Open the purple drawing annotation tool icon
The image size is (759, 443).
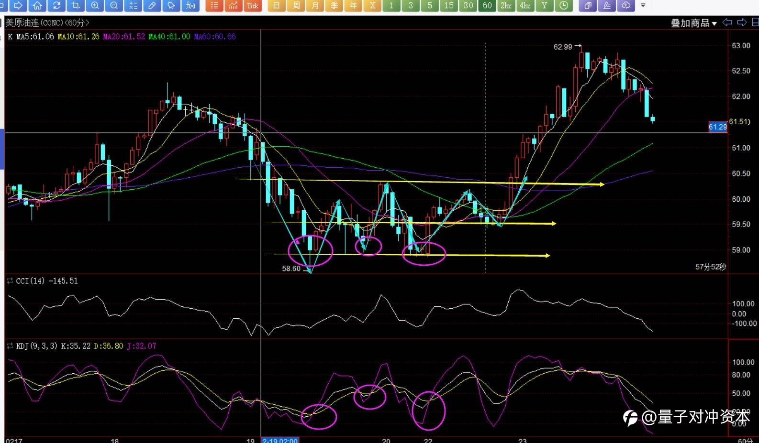(x=607, y=5)
